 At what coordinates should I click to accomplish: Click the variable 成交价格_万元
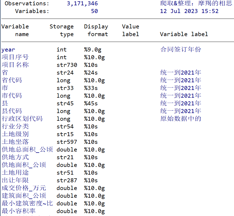24,188
